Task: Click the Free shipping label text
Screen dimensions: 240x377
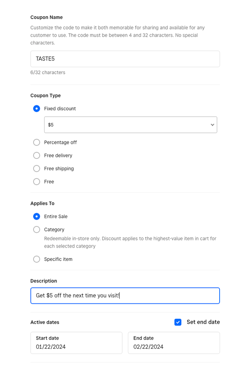Action: point(59,168)
